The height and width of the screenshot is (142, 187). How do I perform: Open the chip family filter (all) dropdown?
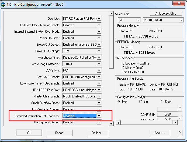point(129,20)
